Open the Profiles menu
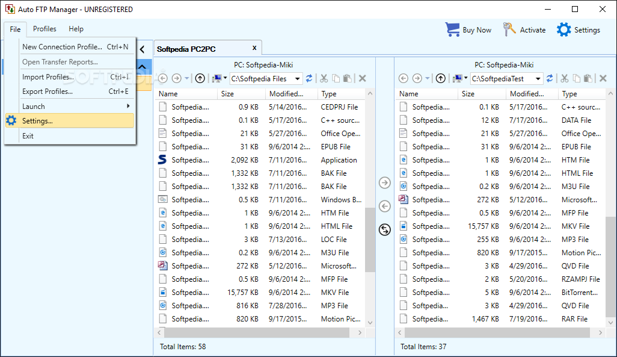 pyautogui.click(x=45, y=29)
